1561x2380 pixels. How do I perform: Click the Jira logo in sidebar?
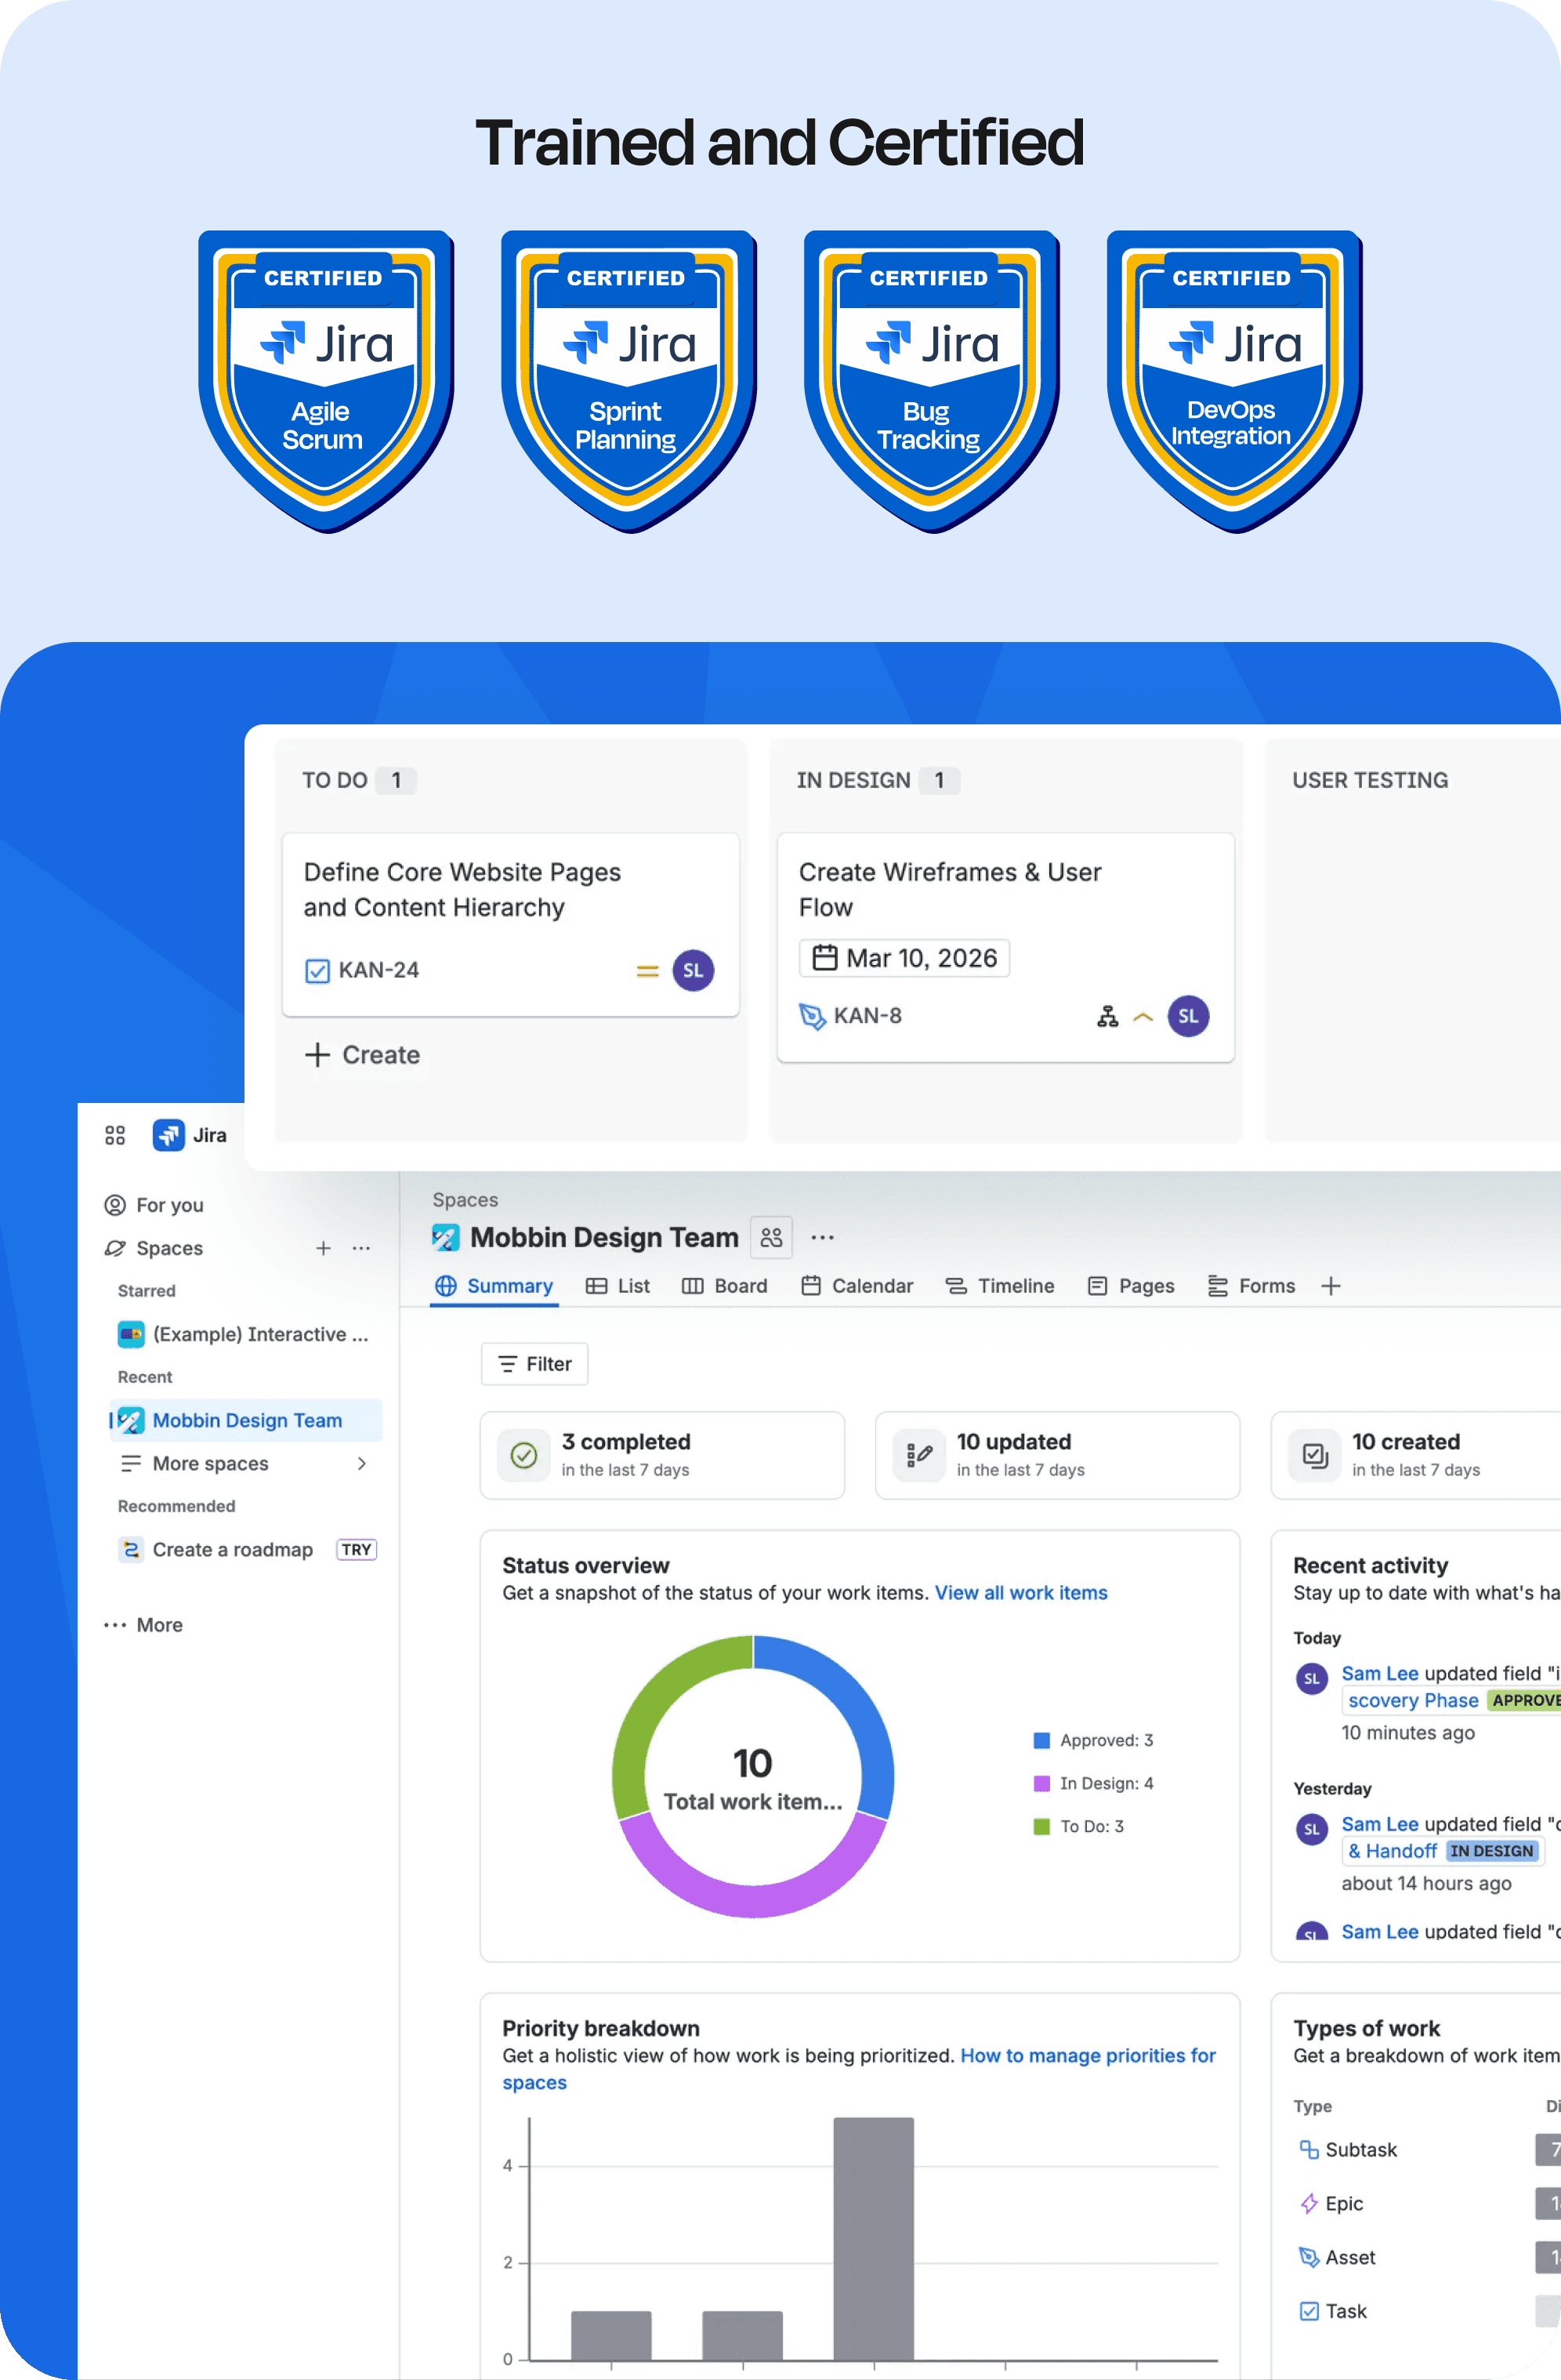tap(169, 1135)
